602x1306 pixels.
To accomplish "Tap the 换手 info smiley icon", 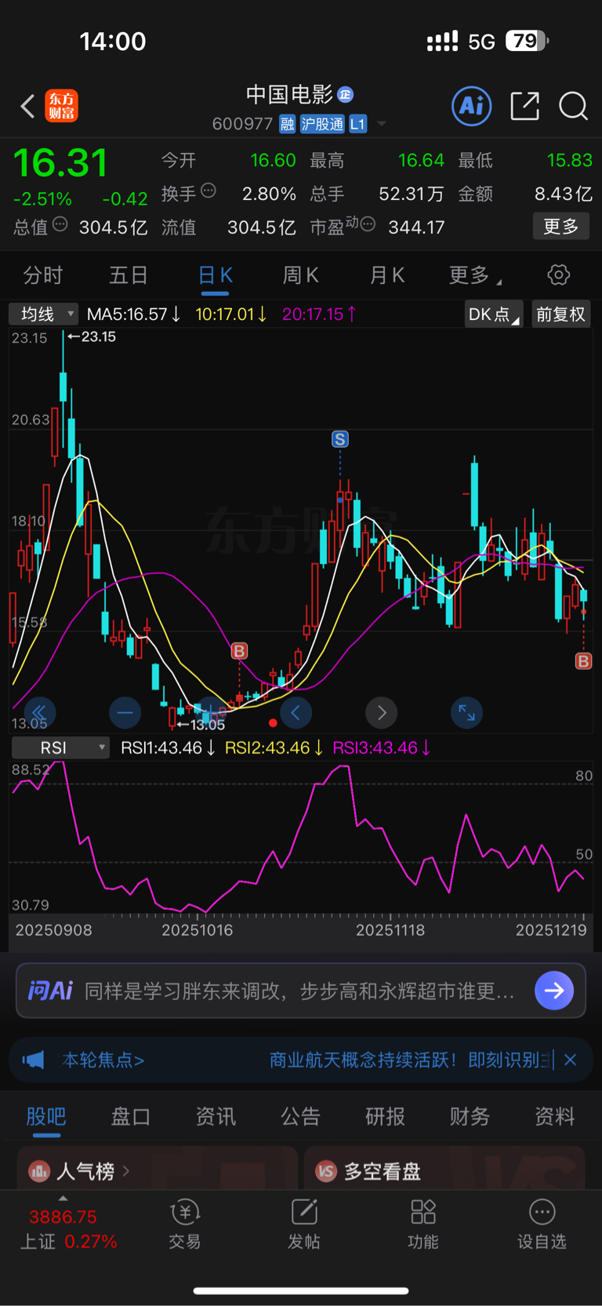I will click(209, 190).
